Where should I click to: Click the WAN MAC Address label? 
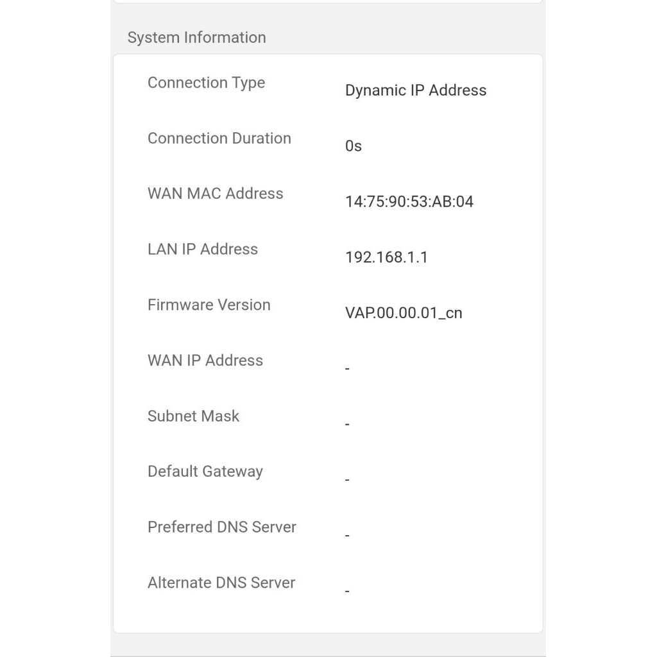tap(215, 194)
